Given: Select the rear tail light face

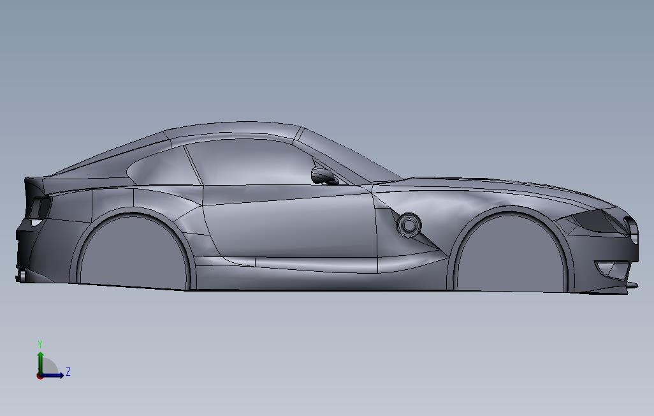Looking at the screenshot, I should [39, 207].
